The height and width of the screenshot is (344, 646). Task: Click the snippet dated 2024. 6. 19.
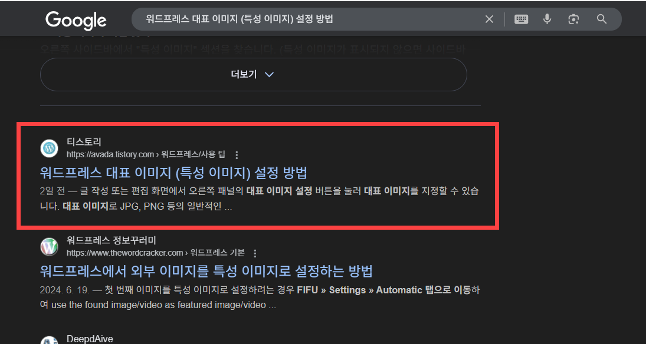pos(260,298)
